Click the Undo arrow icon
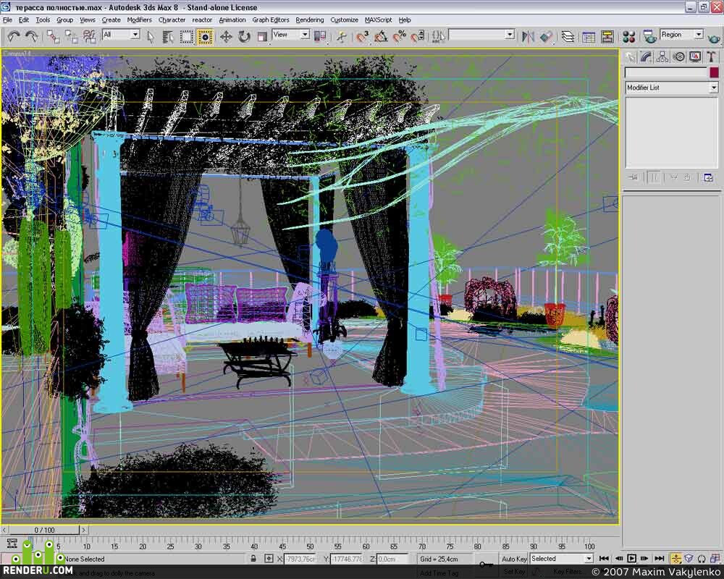 [13, 36]
